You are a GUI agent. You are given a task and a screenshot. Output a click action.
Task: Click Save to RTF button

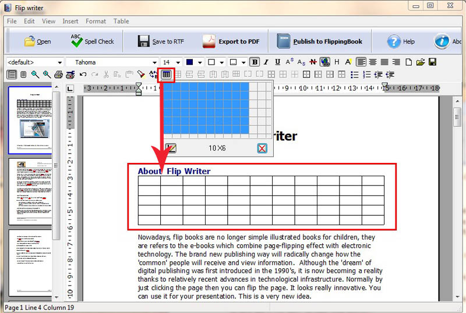click(x=161, y=41)
